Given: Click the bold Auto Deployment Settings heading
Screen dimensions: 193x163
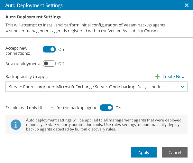Looking at the screenshot, I should coord(33,16).
